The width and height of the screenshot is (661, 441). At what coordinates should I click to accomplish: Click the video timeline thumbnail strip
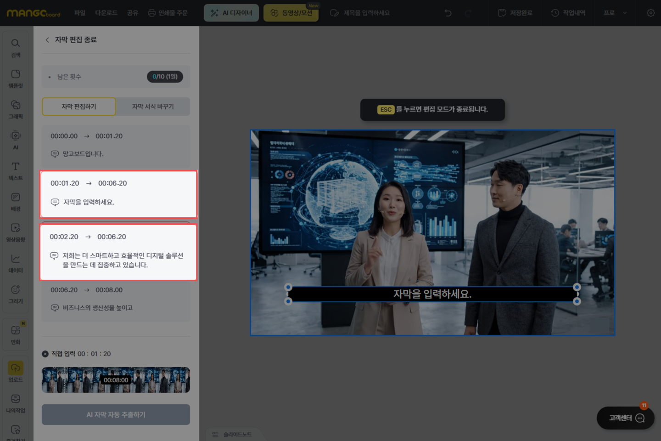(x=116, y=380)
